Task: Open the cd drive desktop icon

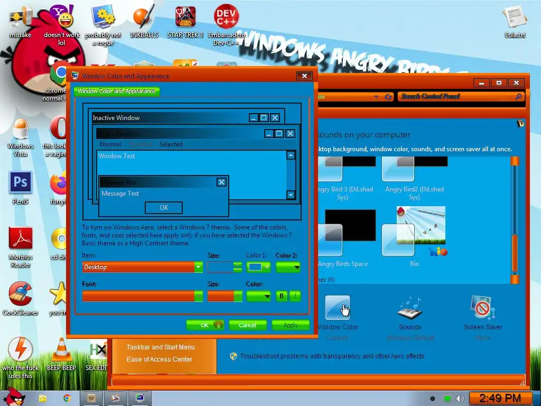Action: point(59,244)
